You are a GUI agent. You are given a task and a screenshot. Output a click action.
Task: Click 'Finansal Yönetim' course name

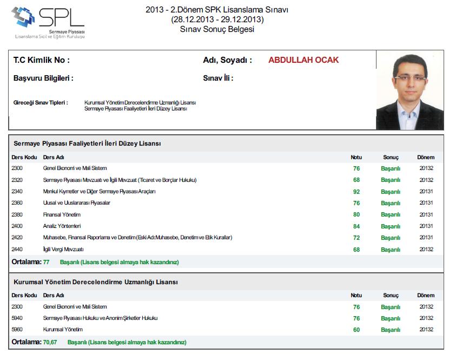pos(62,214)
